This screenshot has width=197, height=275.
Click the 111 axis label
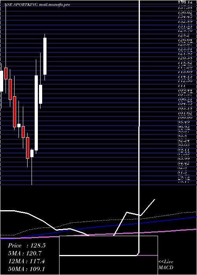[x=182, y=86]
